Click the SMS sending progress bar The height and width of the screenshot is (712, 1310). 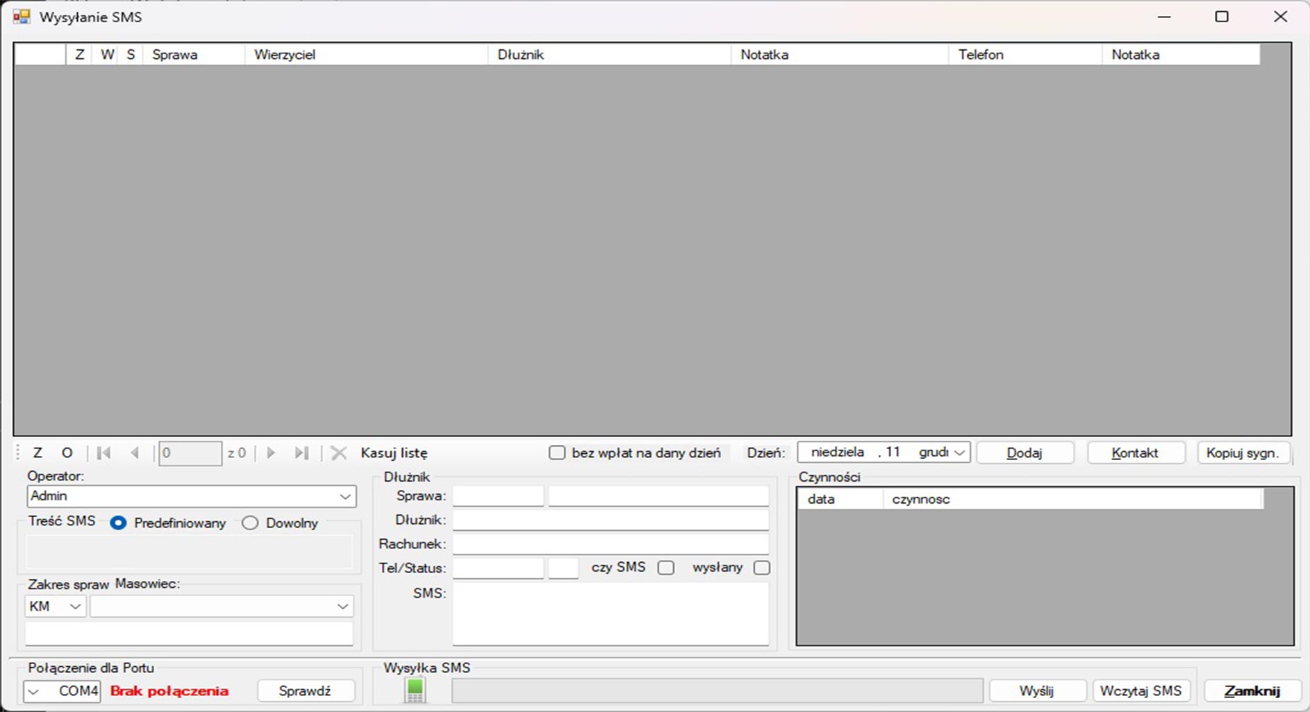coord(717,690)
